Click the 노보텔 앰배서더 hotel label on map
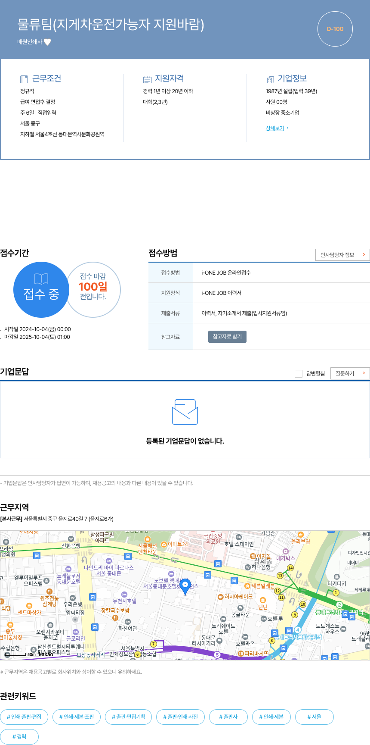 171,583
